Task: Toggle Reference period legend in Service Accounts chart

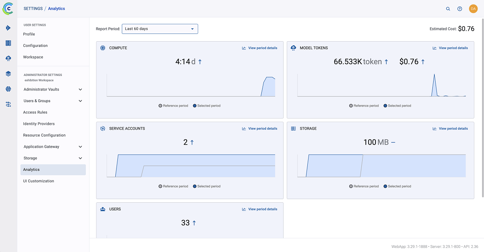Action: pos(173,186)
